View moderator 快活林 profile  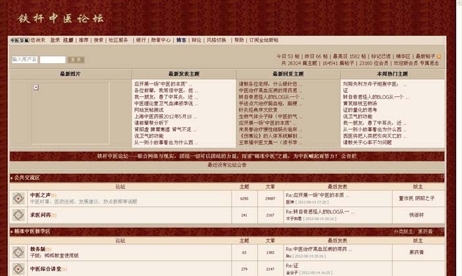417,215
